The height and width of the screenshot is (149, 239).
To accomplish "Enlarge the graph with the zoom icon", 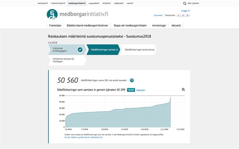I will tap(183, 90).
